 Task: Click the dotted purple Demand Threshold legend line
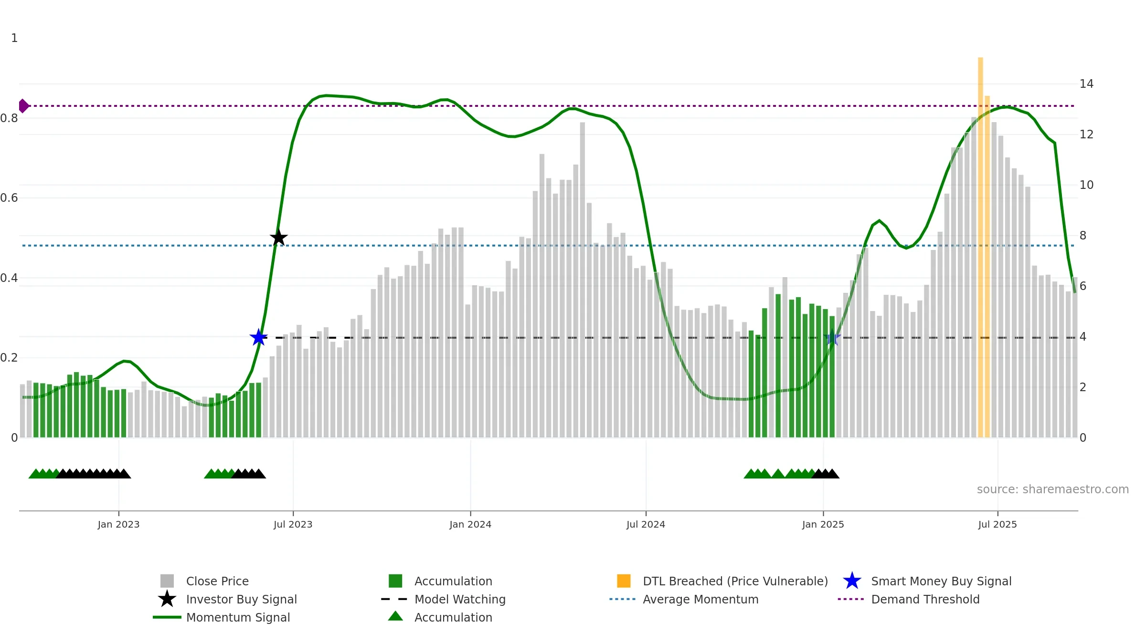[x=851, y=599]
